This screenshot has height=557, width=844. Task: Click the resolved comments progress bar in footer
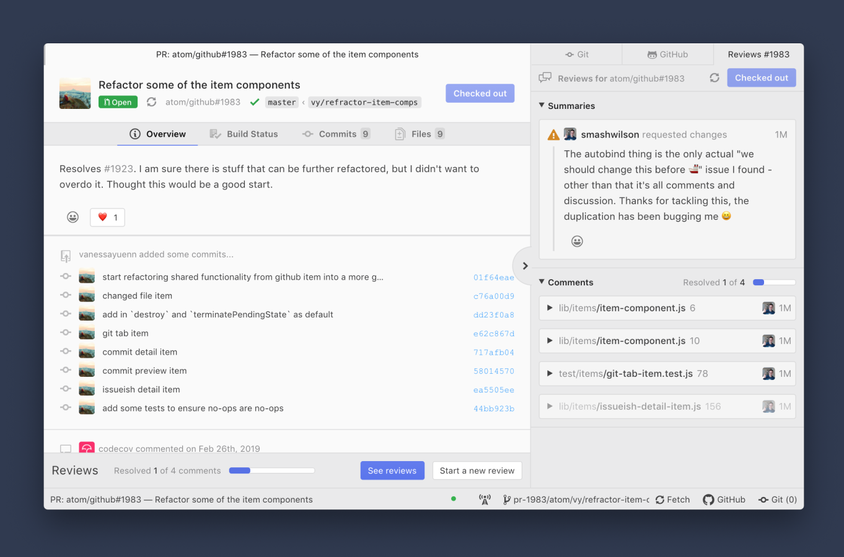coord(272,470)
